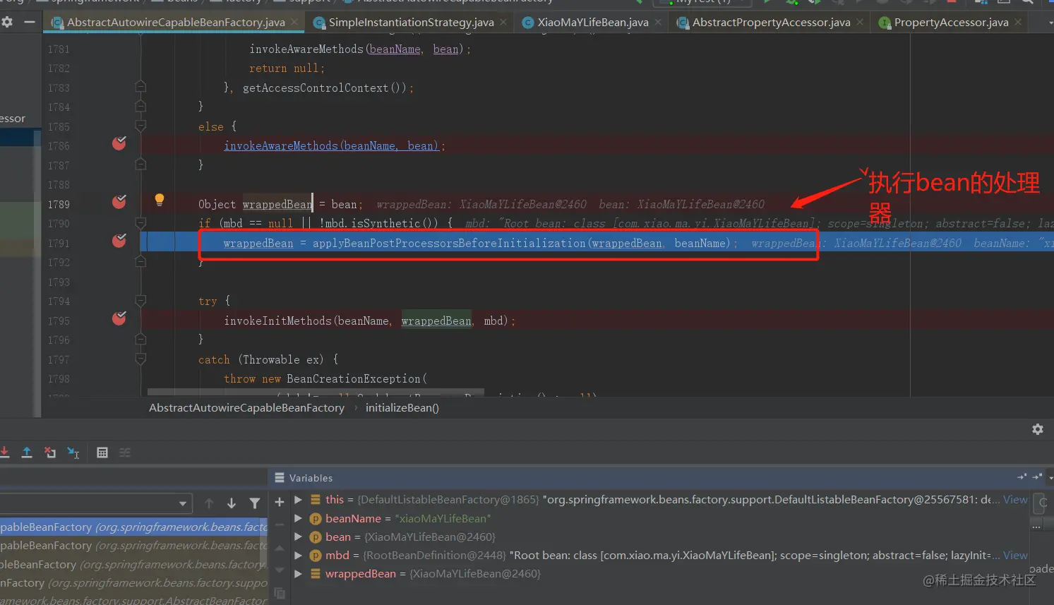Screen dimensions: 1054x605
Task: Open the Evaluate Expression calculator
Action: (102, 453)
